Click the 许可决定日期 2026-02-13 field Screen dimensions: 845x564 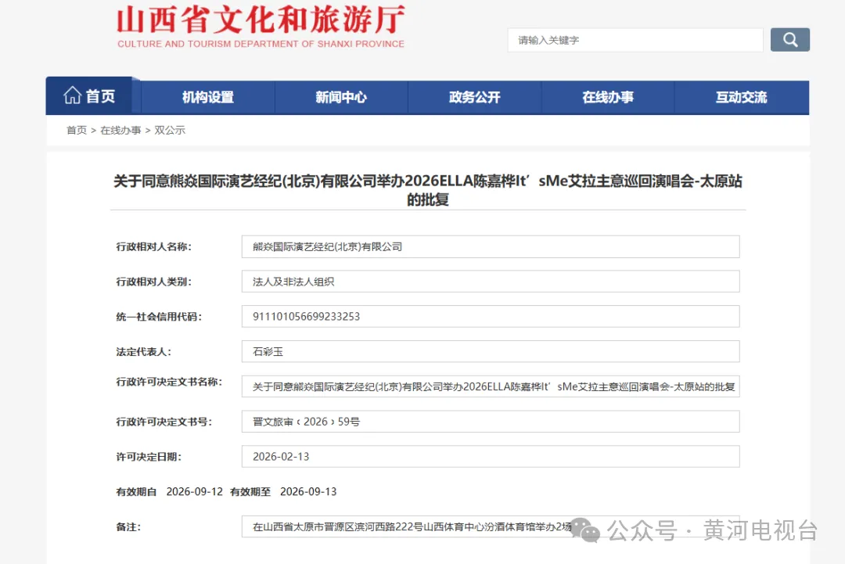click(x=491, y=457)
